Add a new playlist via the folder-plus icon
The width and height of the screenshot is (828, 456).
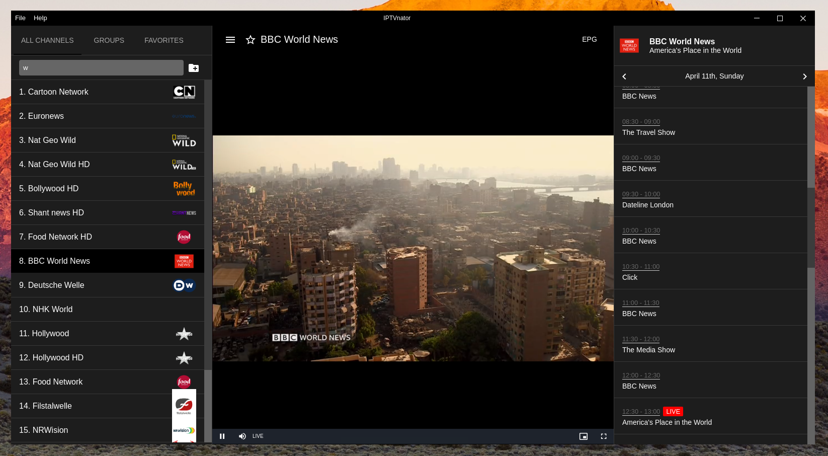[194, 68]
